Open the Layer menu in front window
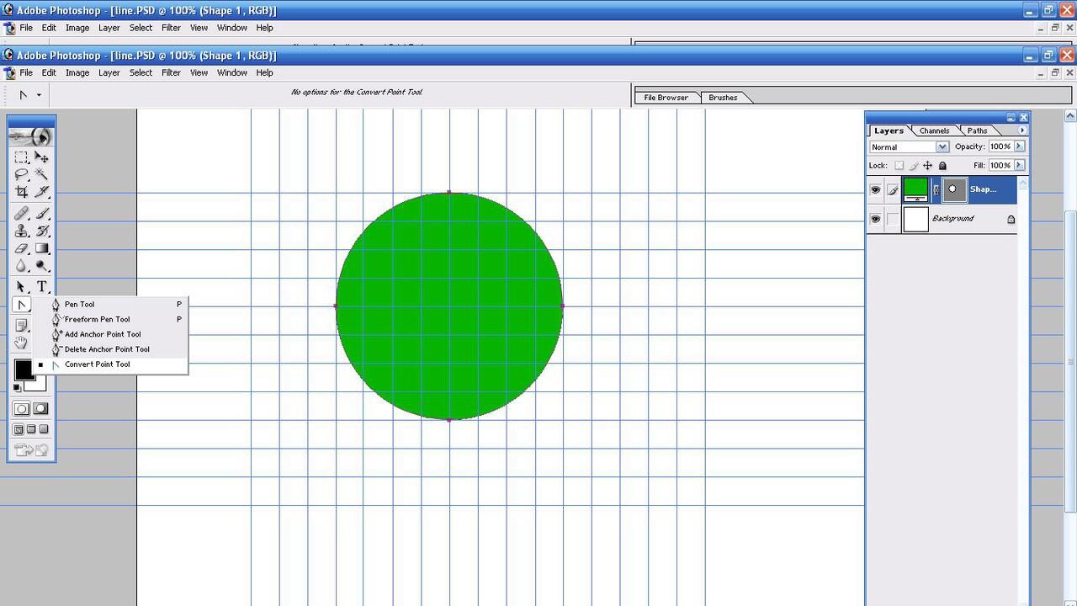 (x=109, y=72)
